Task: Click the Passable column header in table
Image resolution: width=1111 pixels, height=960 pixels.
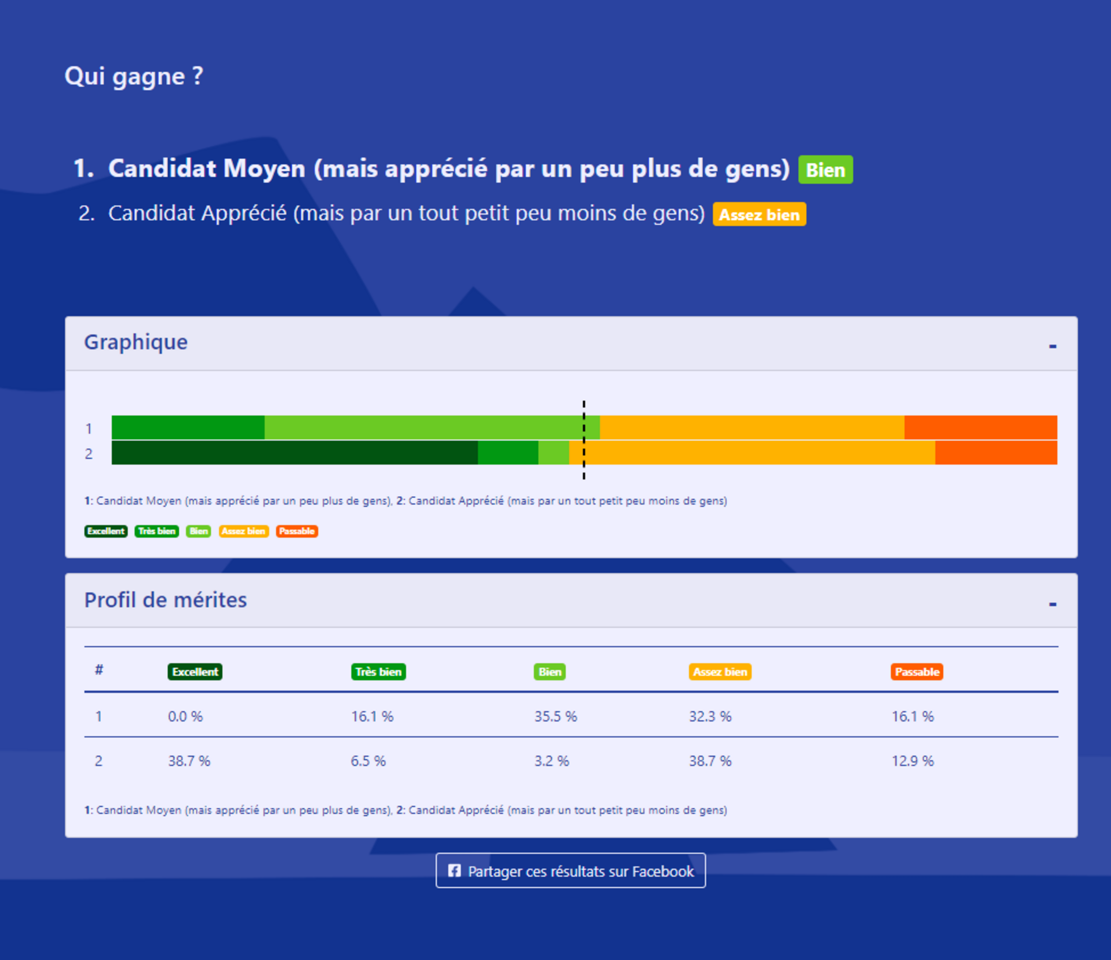Action: coord(917,672)
